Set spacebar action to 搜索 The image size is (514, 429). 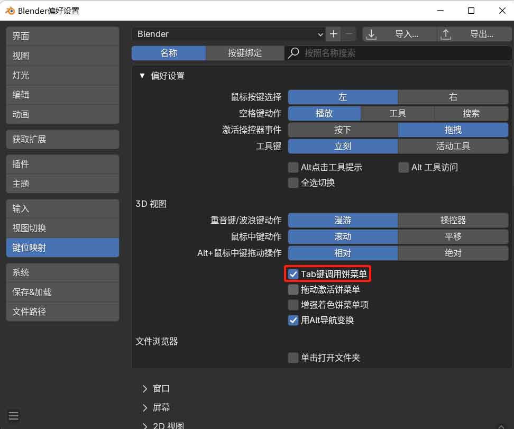click(x=471, y=114)
